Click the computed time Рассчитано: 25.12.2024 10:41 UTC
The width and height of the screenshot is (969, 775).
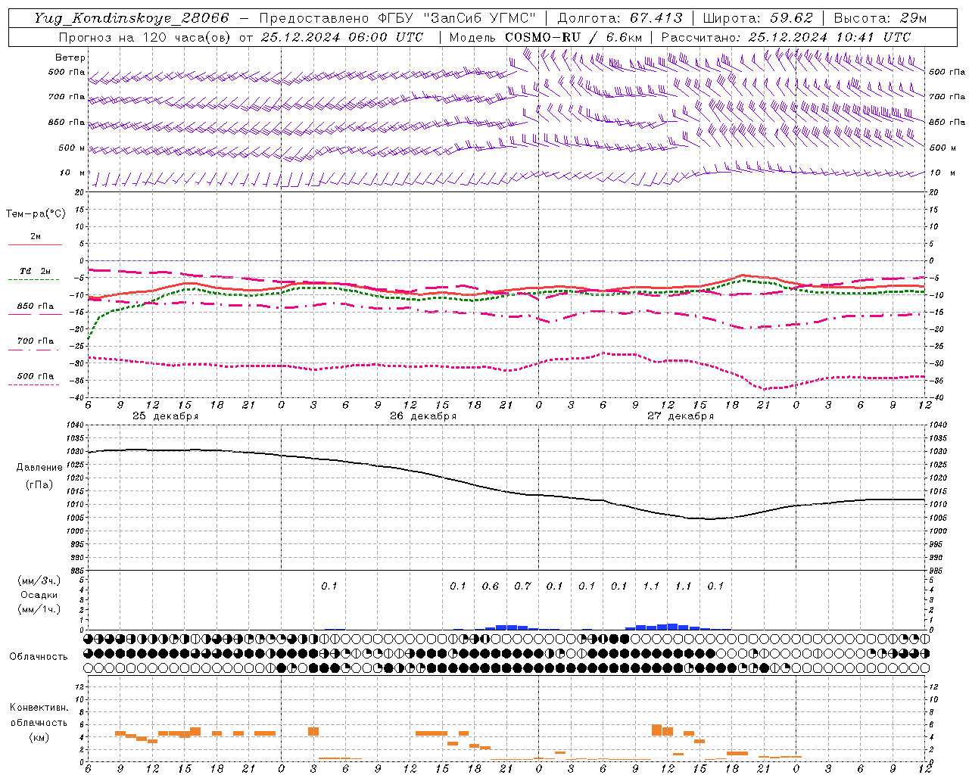click(x=786, y=37)
